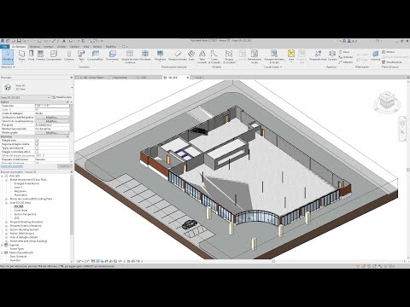The width and height of the screenshot is (410, 307).
Task: Expand the Sezioni (Building Section) node
Action: pyautogui.click(x=7, y=229)
